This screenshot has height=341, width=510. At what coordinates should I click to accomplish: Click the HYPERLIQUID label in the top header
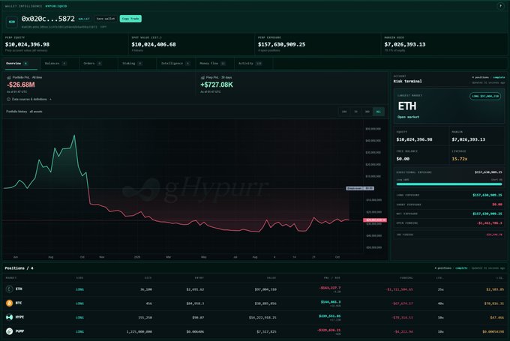[56, 6]
